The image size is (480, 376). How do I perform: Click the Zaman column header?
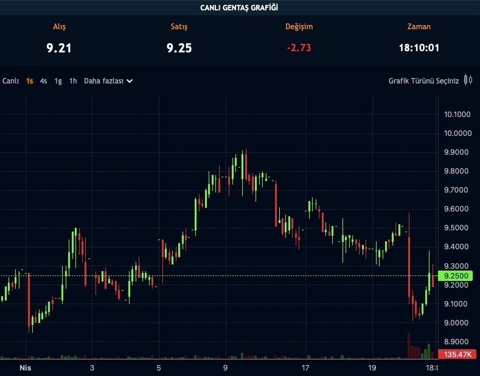click(419, 27)
